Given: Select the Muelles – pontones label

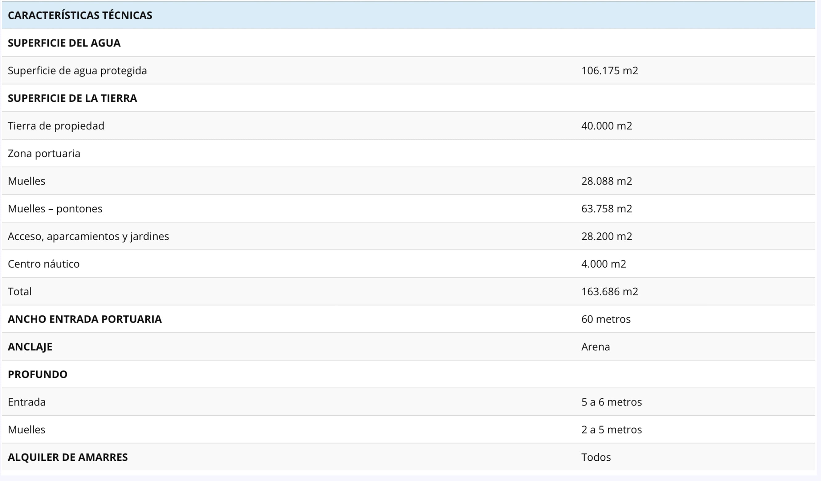Looking at the screenshot, I should 55,209.
